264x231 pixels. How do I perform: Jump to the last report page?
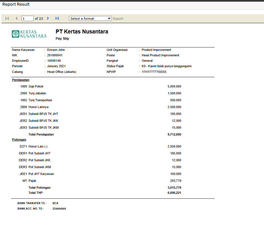57,18
